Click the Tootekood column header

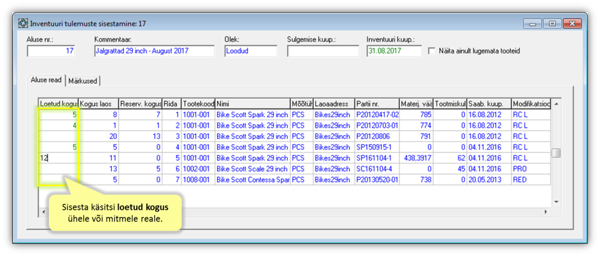pyautogui.click(x=198, y=103)
